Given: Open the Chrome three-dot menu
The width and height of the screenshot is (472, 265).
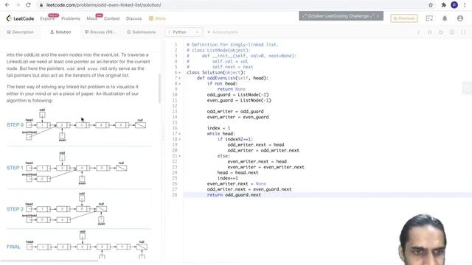Looking at the screenshot, I should (x=465, y=5).
